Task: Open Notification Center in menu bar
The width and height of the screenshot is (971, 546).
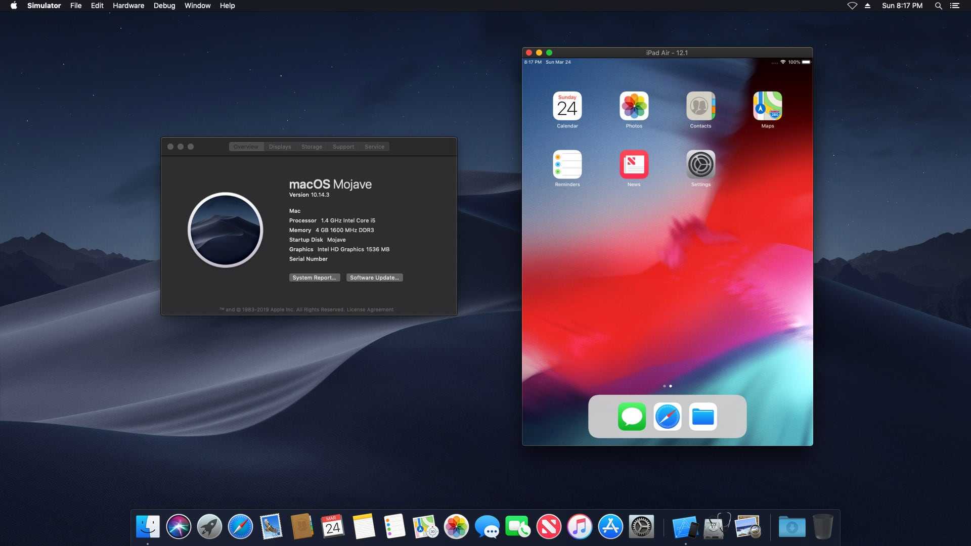Action: (954, 6)
